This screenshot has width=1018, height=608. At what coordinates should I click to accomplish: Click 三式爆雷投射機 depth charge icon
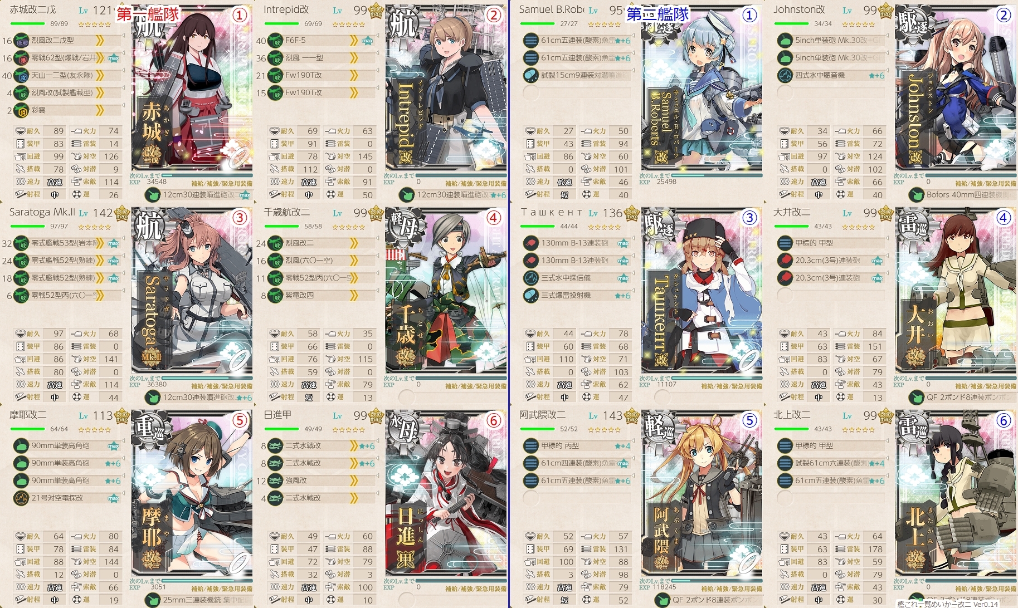pyautogui.click(x=530, y=295)
